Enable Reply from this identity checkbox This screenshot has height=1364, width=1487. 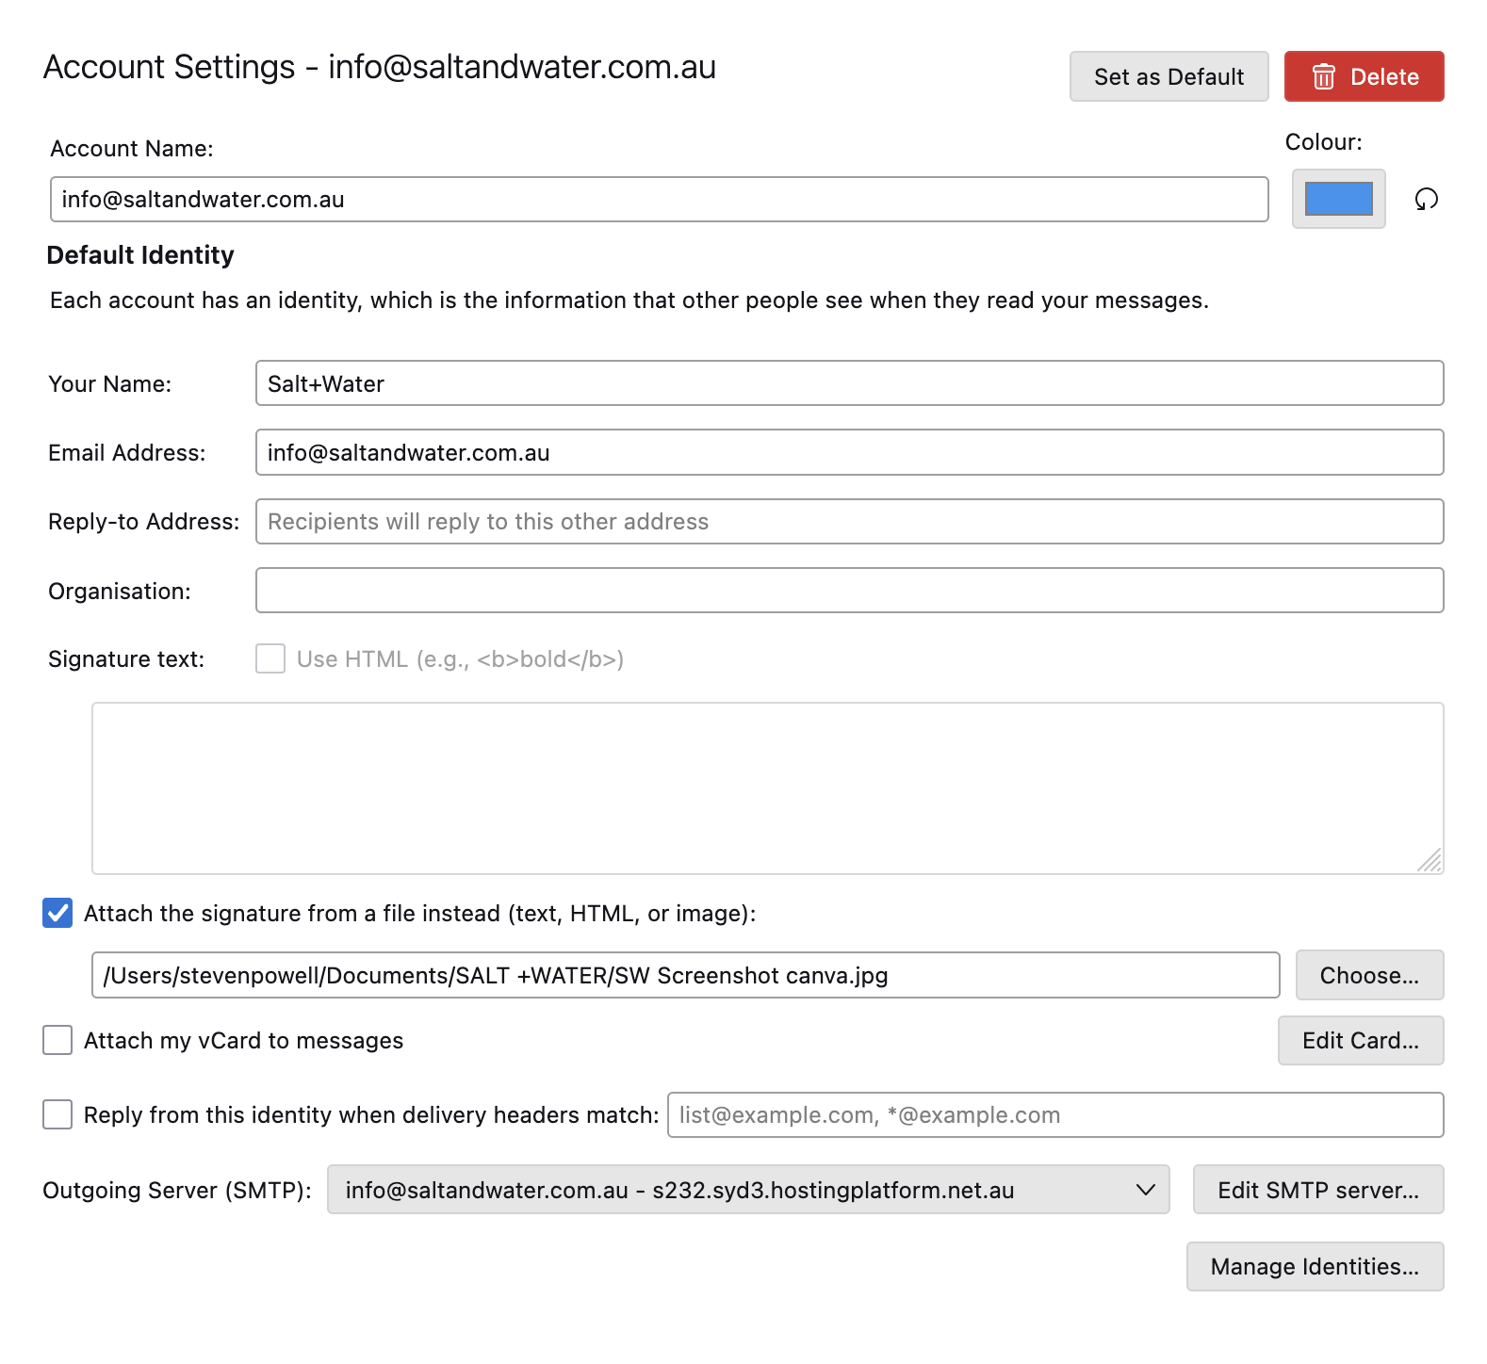click(x=57, y=1114)
